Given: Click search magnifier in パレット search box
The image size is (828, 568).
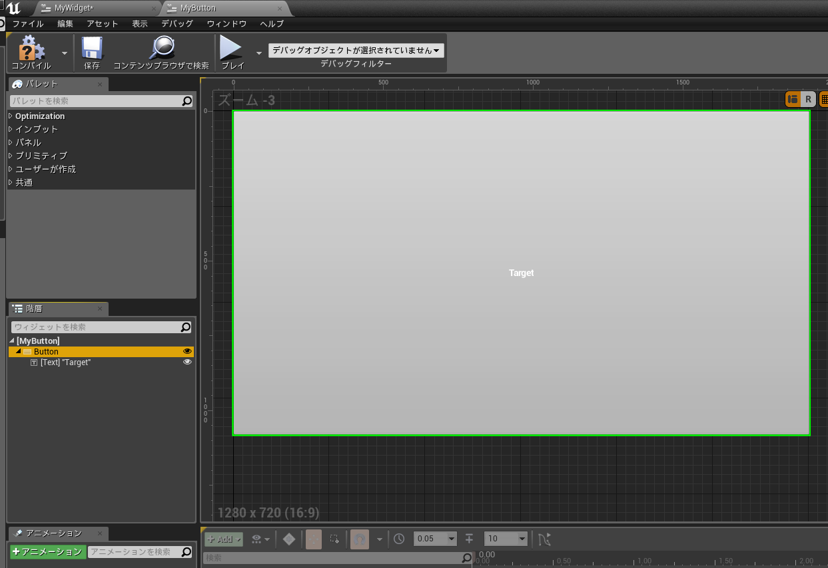Looking at the screenshot, I should coord(187,101).
